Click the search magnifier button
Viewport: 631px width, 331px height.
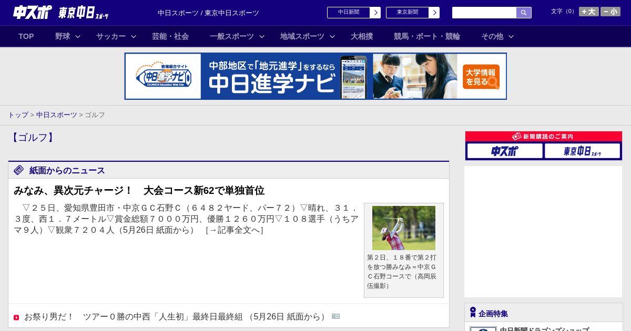[524, 13]
